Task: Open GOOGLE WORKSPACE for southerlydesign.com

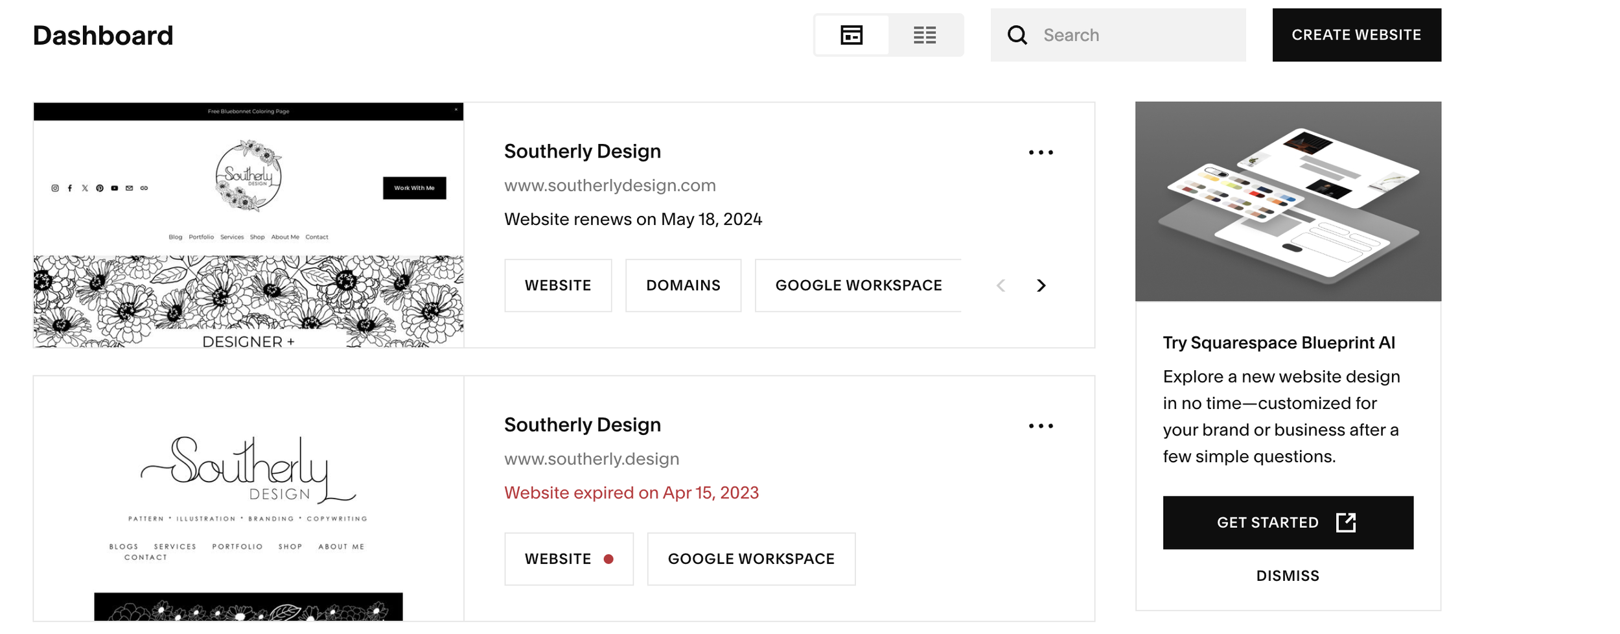Action: click(858, 285)
